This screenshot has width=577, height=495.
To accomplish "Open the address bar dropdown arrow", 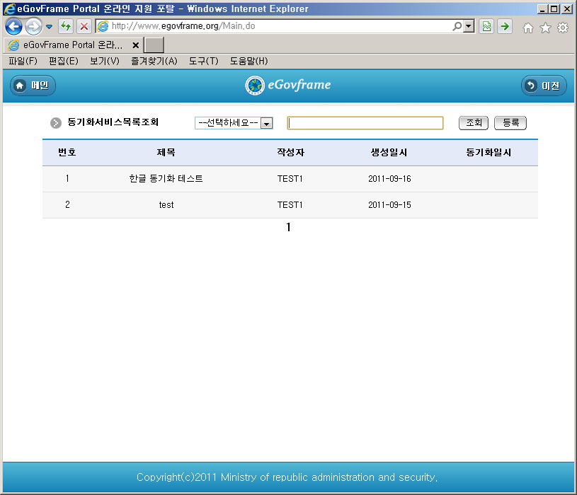I will (x=468, y=27).
